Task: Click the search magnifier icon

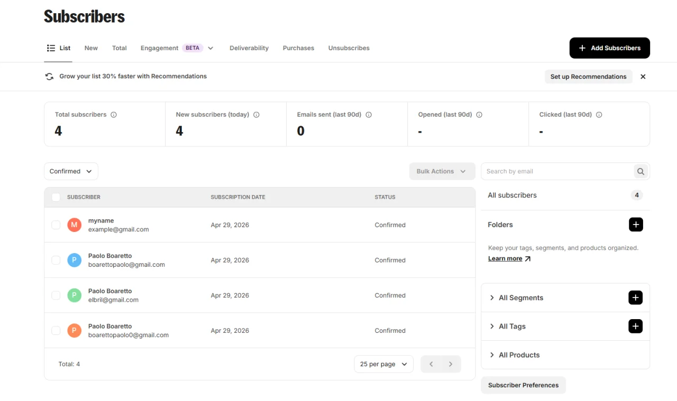Action: pos(641,171)
